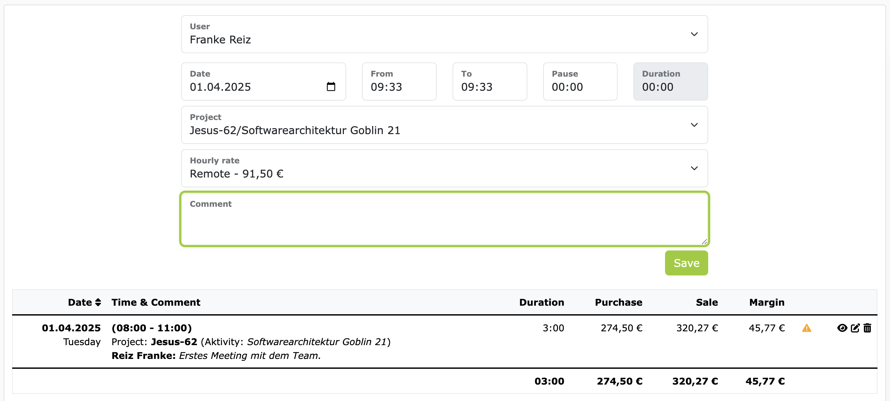Open the Project dropdown list
This screenshot has height=401, width=890.
694,125
